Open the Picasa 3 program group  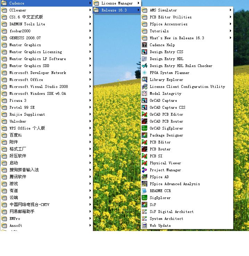point(47,100)
